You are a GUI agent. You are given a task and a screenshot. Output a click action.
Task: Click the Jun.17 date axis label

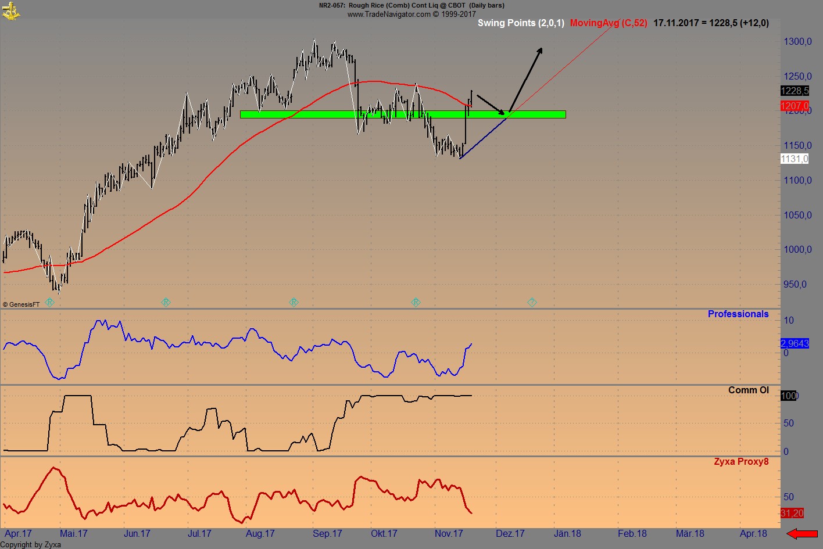[137, 534]
